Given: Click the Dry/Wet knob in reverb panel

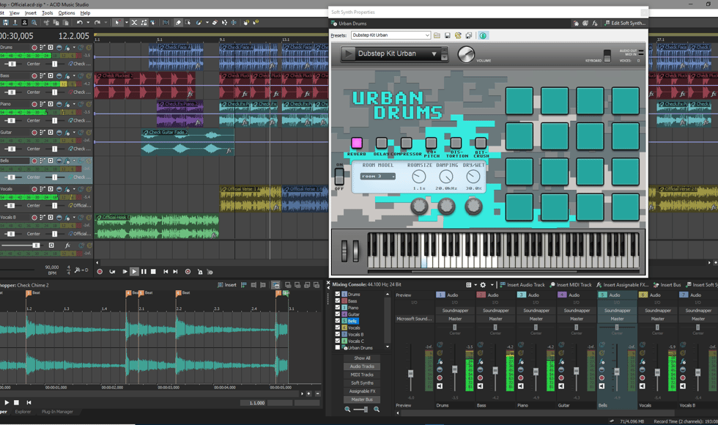Looking at the screenshot, I should click(473, 177).
